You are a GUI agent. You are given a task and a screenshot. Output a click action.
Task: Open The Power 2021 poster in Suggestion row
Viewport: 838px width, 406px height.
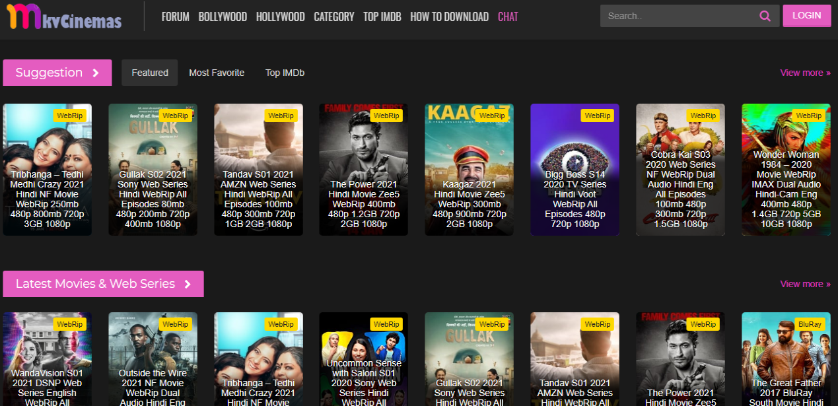(x=364, y=170)
